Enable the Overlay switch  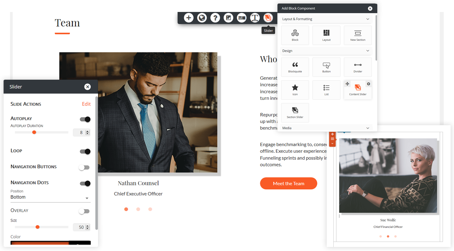84,211
